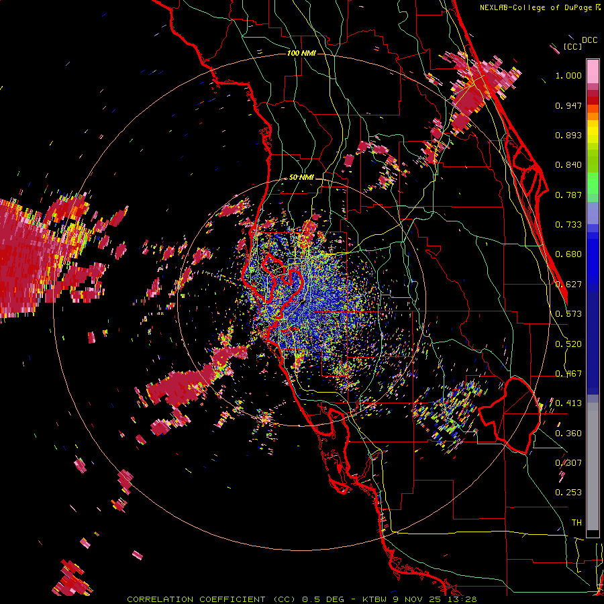This screenshot has width=604, height=604.
Task: Pick the pink band atop the color scale
Action: [593, 71]
